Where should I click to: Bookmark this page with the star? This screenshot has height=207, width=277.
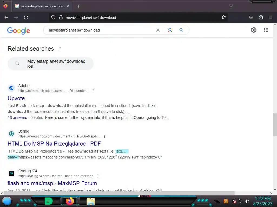(x=224, y=18)
